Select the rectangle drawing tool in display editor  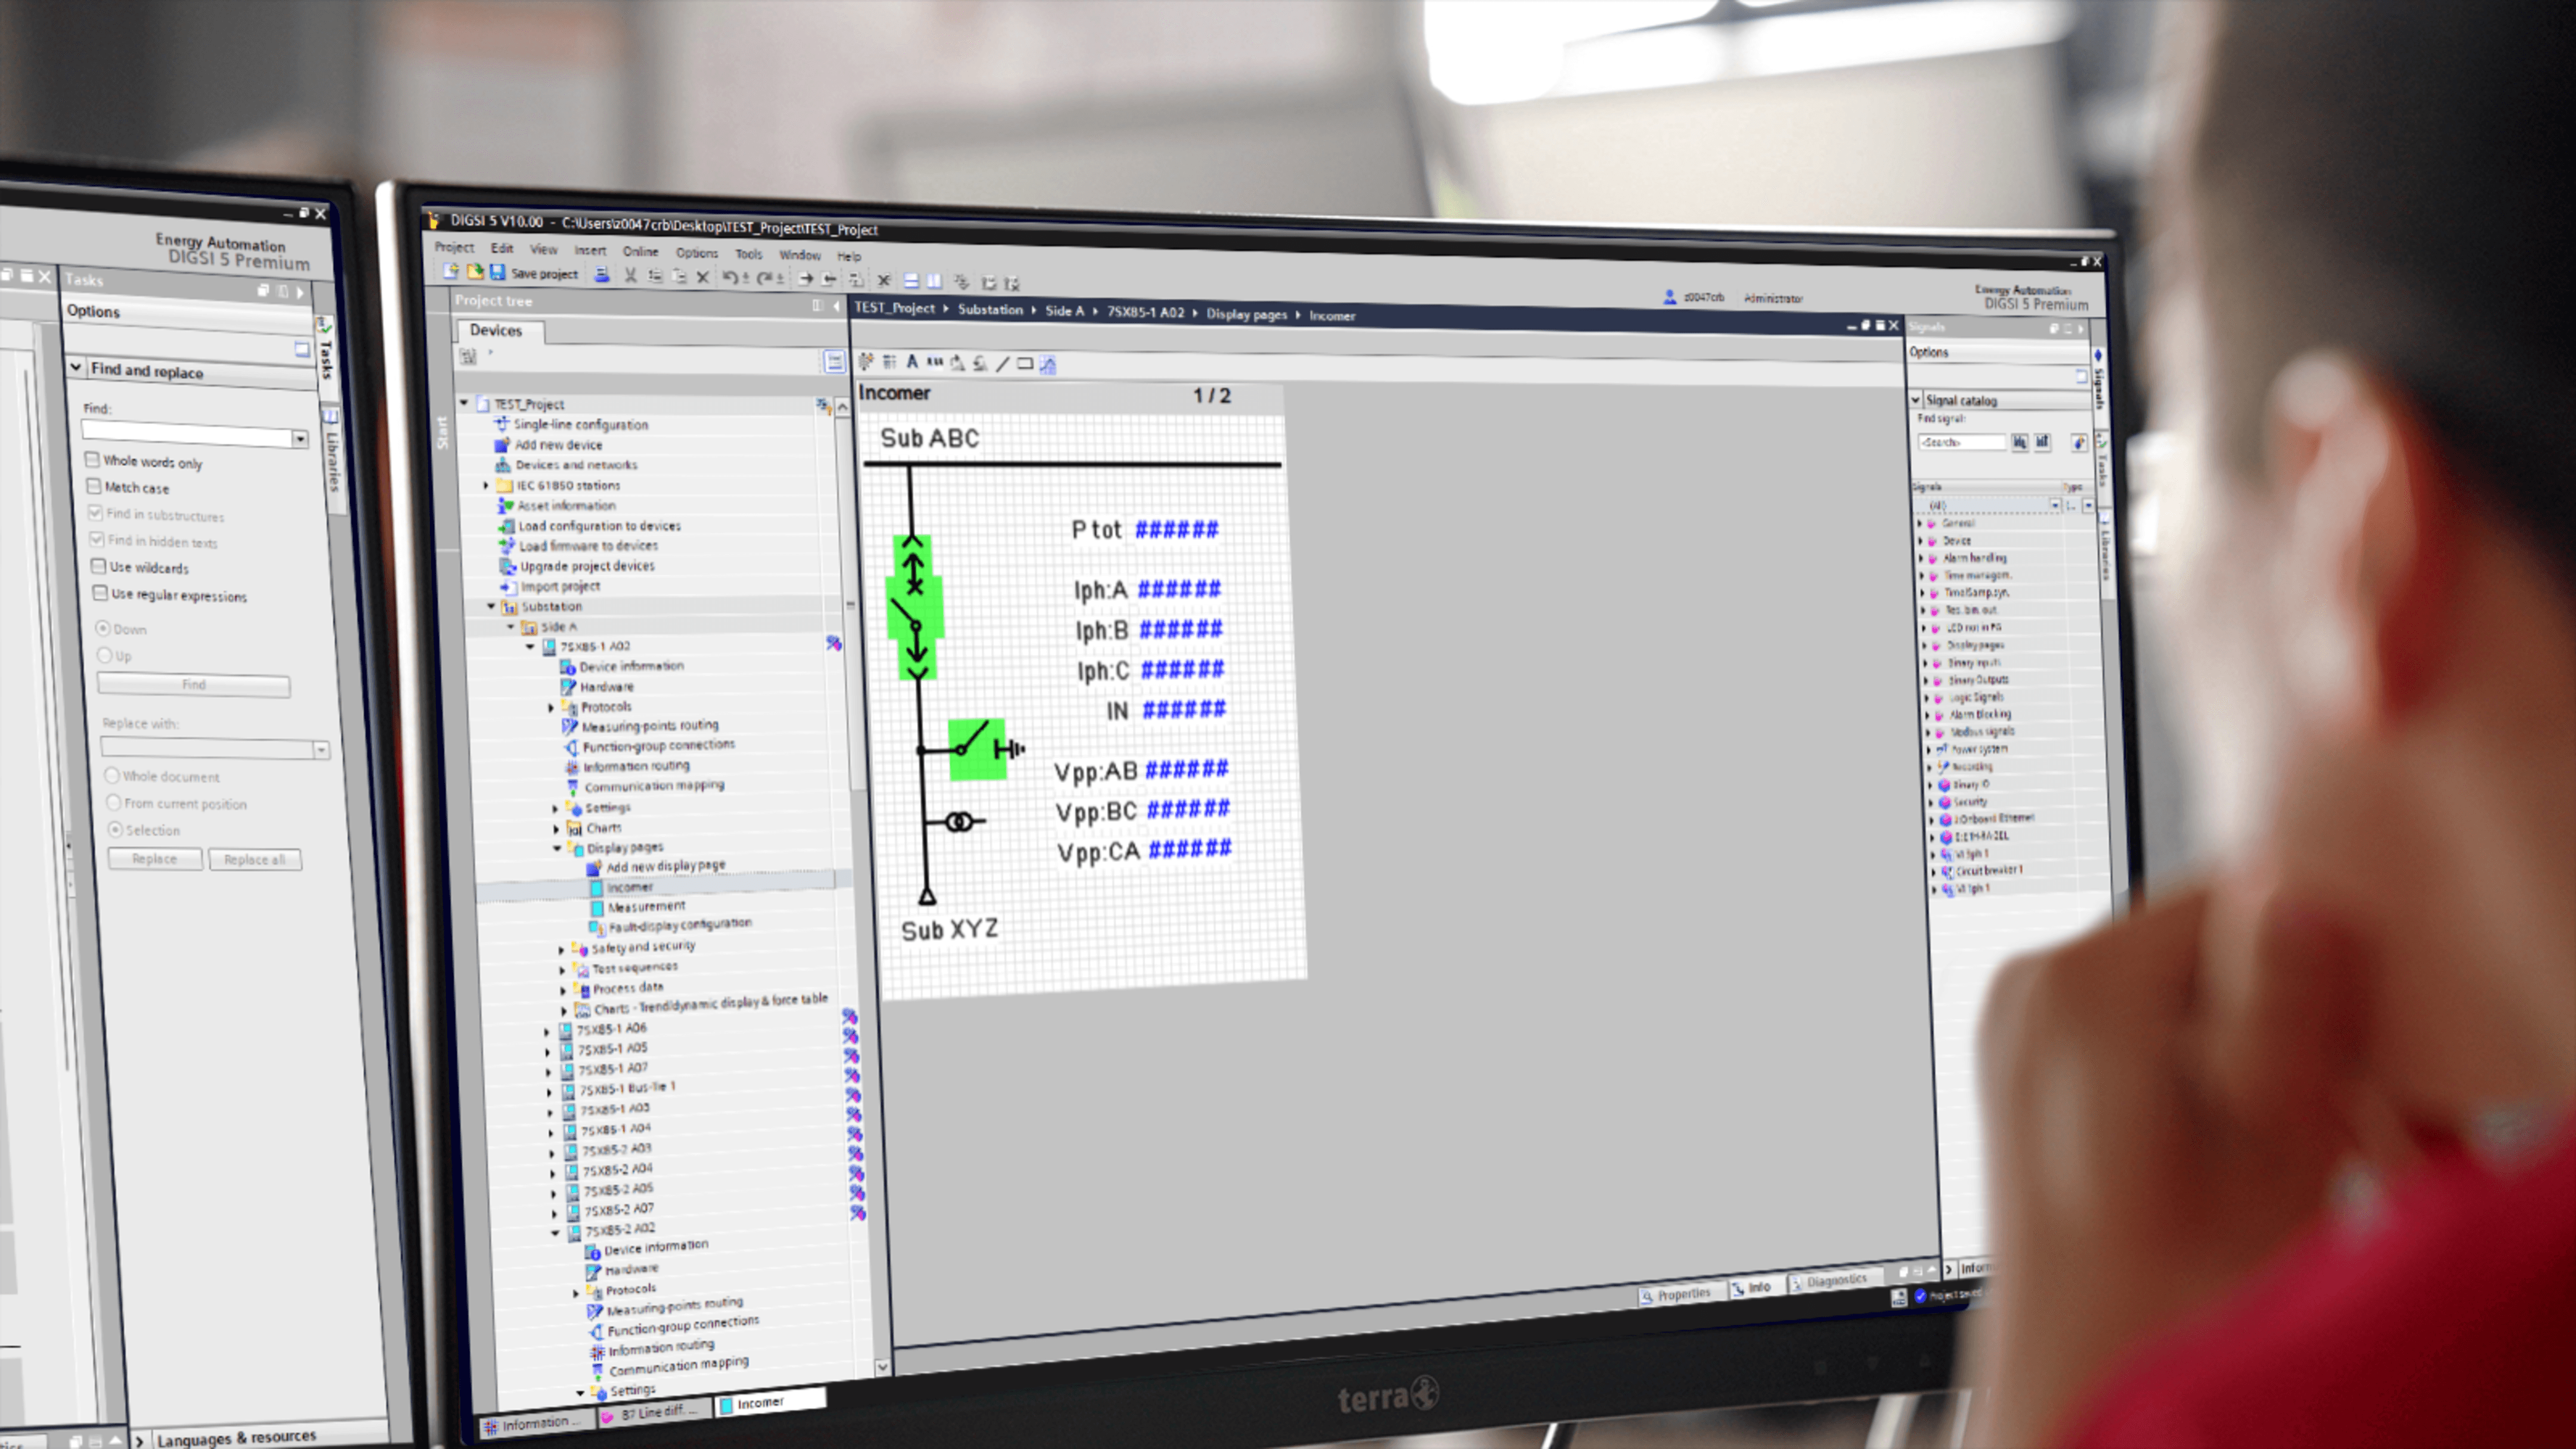[x=1025, y=364]
